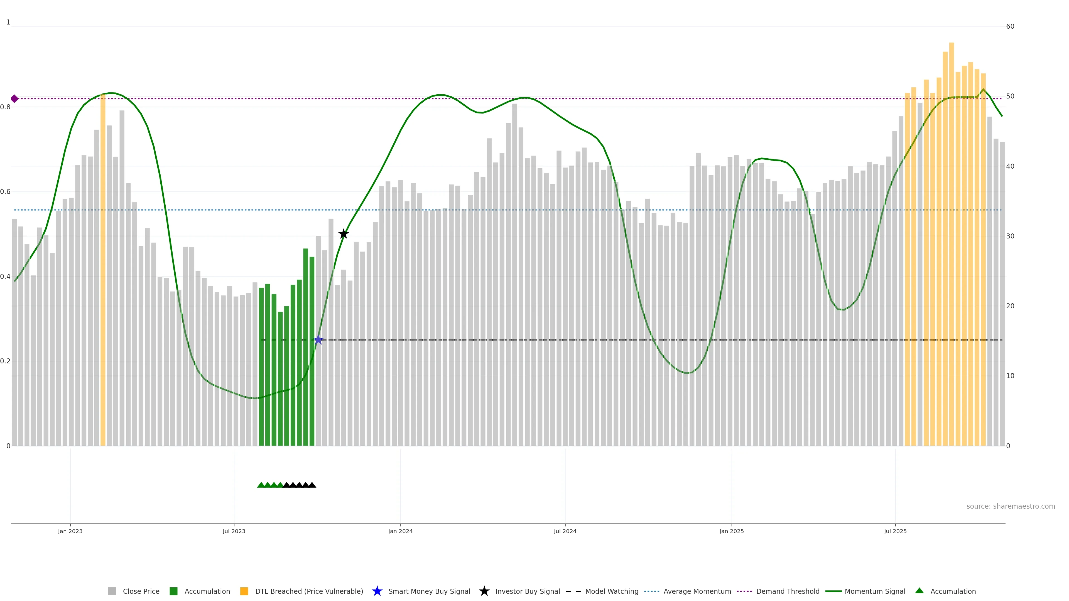This screenshot has width=1069, height=601.
Task: Click the blue star icon in legend
Action: pos(377,591)
